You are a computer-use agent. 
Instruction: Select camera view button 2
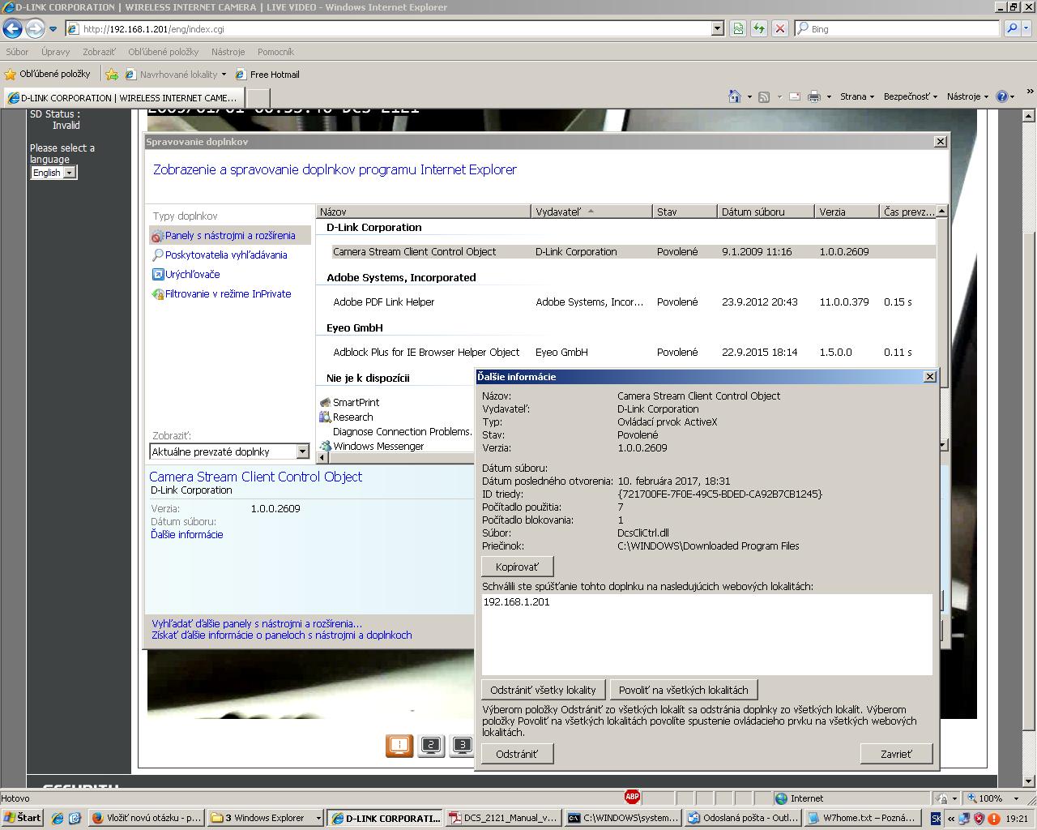[431, 746]
